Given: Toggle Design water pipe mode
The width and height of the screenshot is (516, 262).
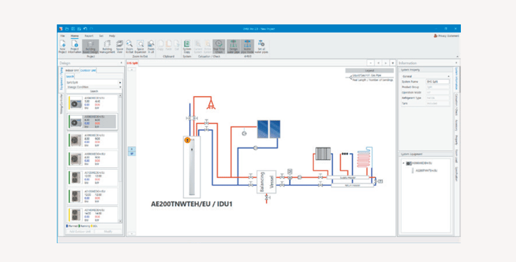Looking at the screenshot, I should (x=233, y=46).
